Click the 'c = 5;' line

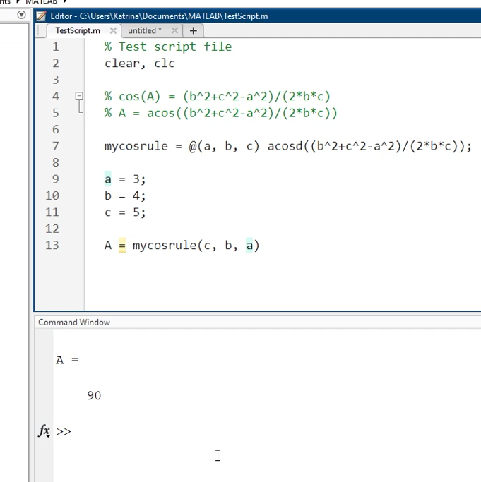[x=125, y=212]
